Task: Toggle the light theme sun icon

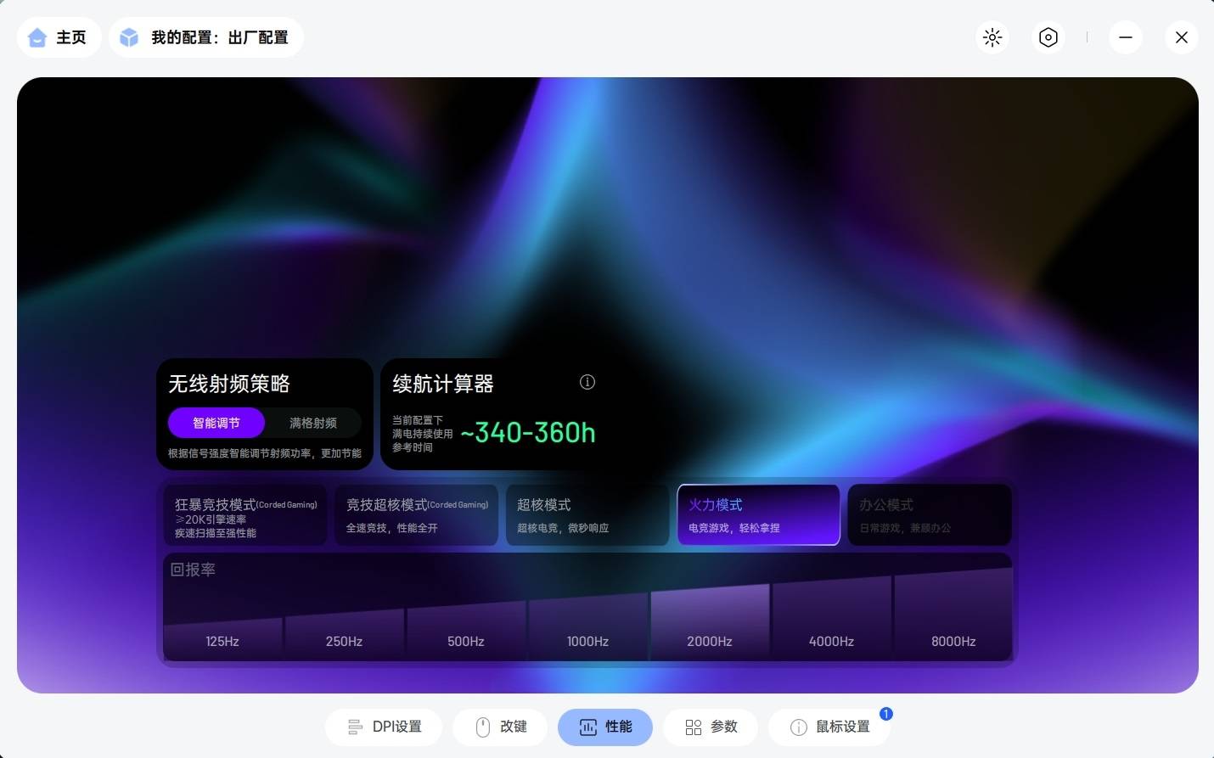Action: [992, 37]
